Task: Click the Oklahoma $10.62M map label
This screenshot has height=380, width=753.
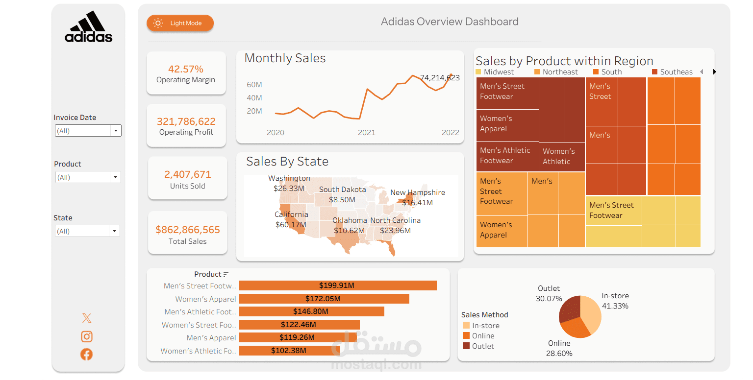Action: click(x=350, y=225)
